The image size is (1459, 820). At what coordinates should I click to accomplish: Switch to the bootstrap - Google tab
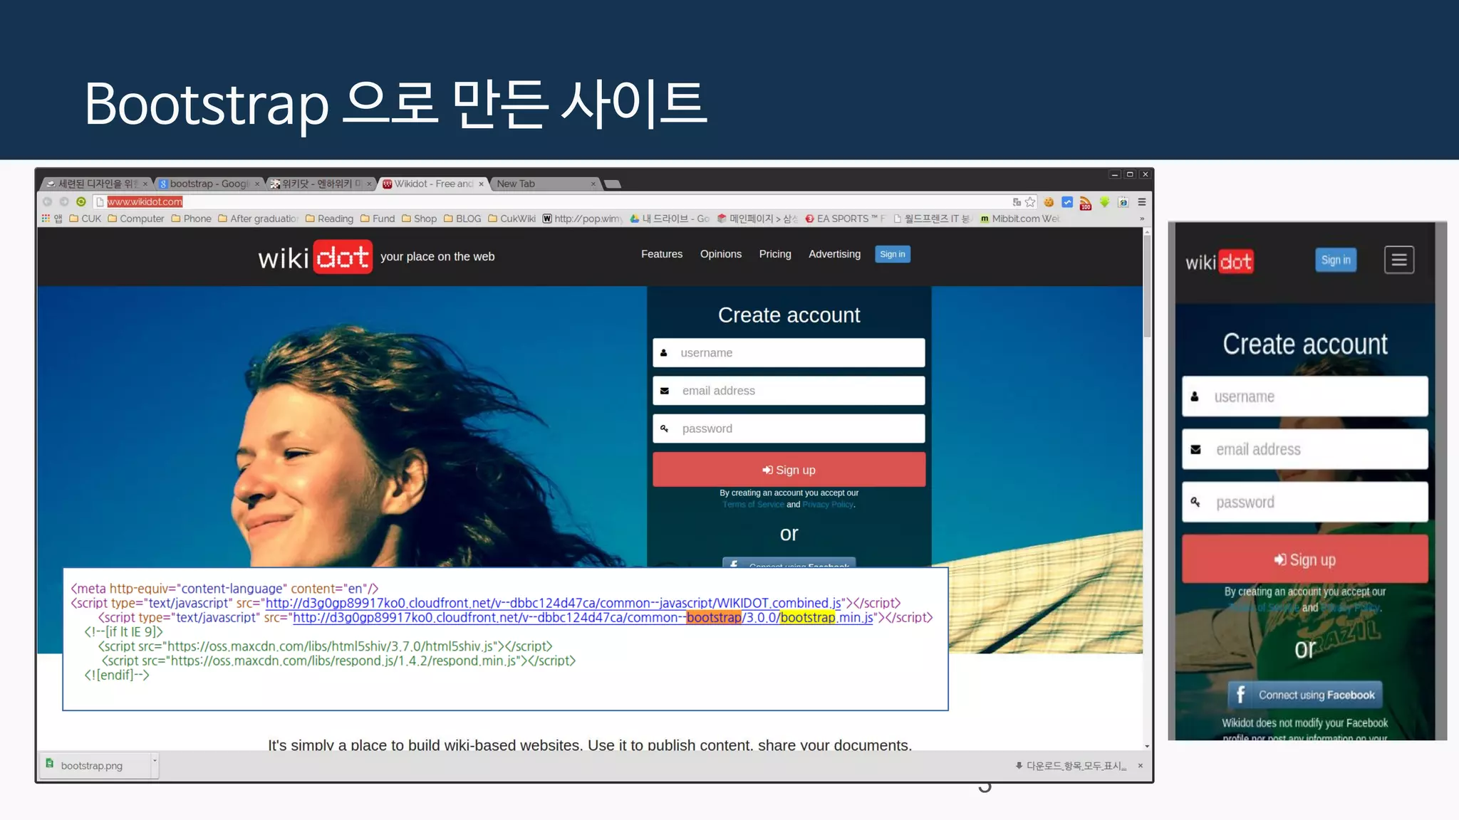pos(209,184)
